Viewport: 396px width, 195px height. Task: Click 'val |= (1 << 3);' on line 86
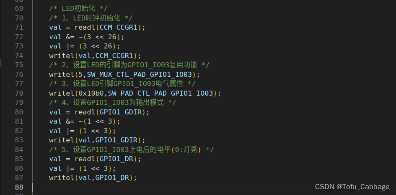click(x=83, y=168)
